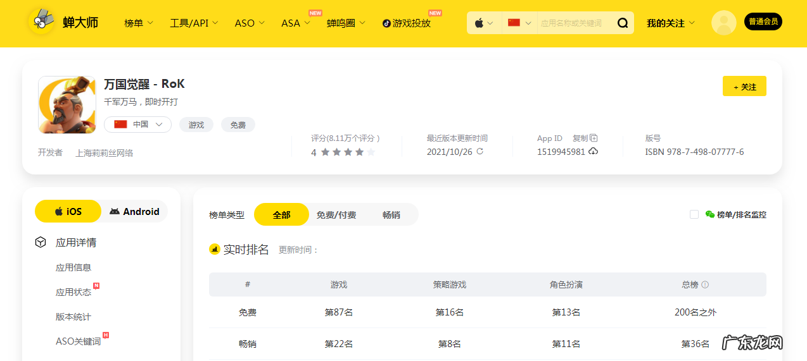
Task: Click the refresh icon beside 2021/10/26
Action: point(480,152)
